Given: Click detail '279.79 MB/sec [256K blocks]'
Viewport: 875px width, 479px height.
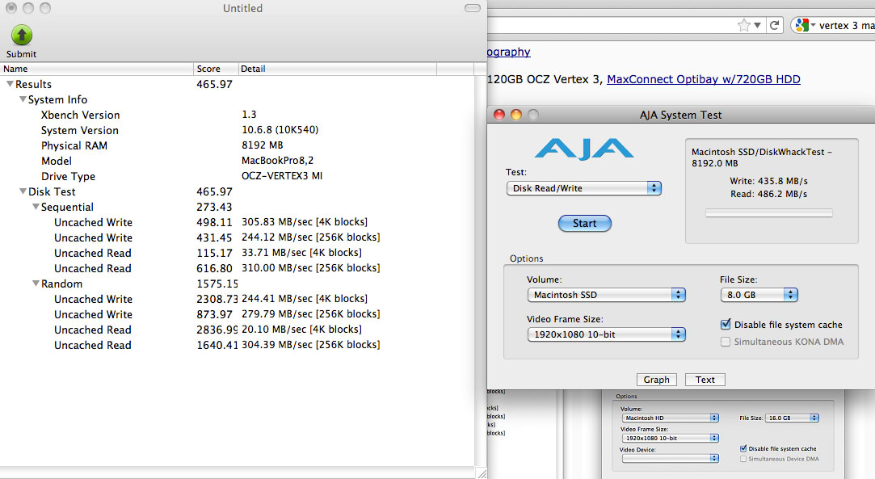Looking at the screenshot, I should coord(311,314).
